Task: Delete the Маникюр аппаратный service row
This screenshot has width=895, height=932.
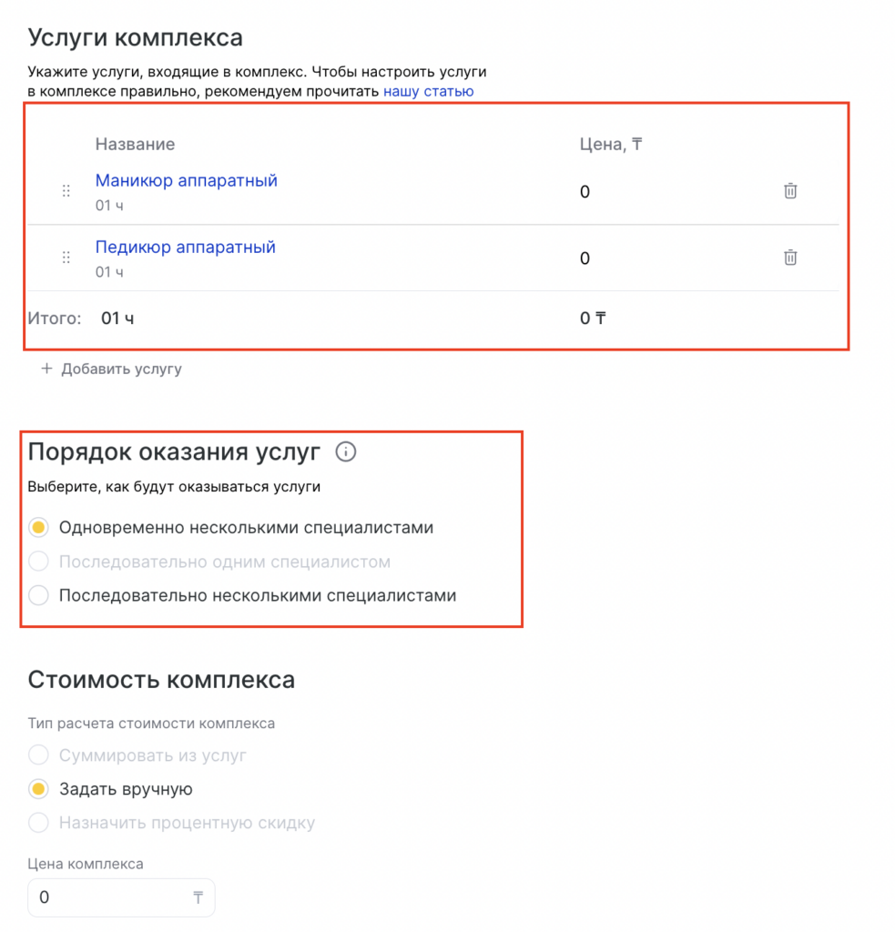Action: pos(790,191)
